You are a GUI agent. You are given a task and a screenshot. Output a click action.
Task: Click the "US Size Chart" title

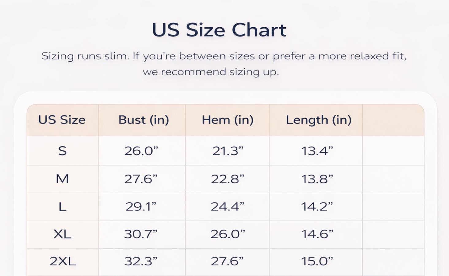(x=219, y=30)
